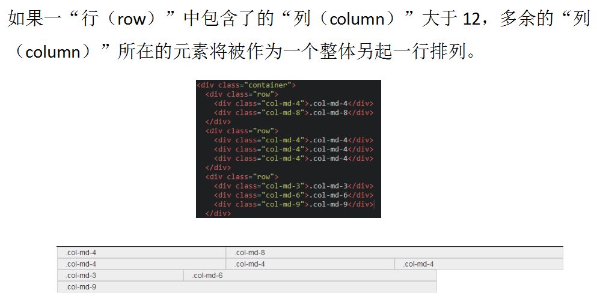
Task: Click middle .col-md-4 cell in second grid row
Action: tap(310, 264)
